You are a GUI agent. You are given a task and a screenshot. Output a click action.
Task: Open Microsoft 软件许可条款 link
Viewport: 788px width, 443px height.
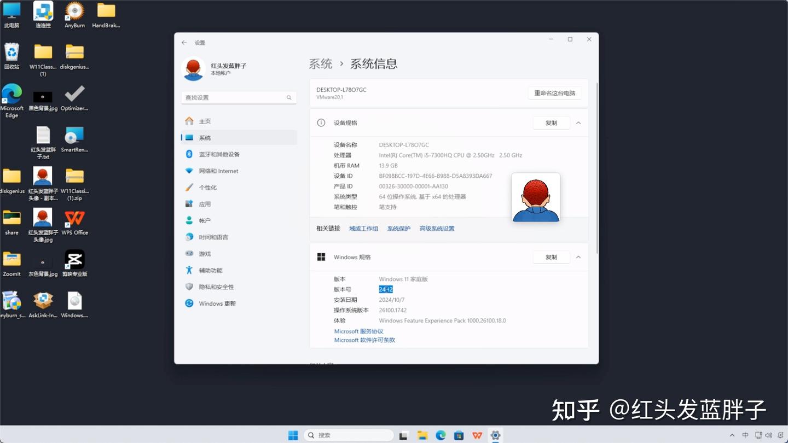(x=364, y=340)
